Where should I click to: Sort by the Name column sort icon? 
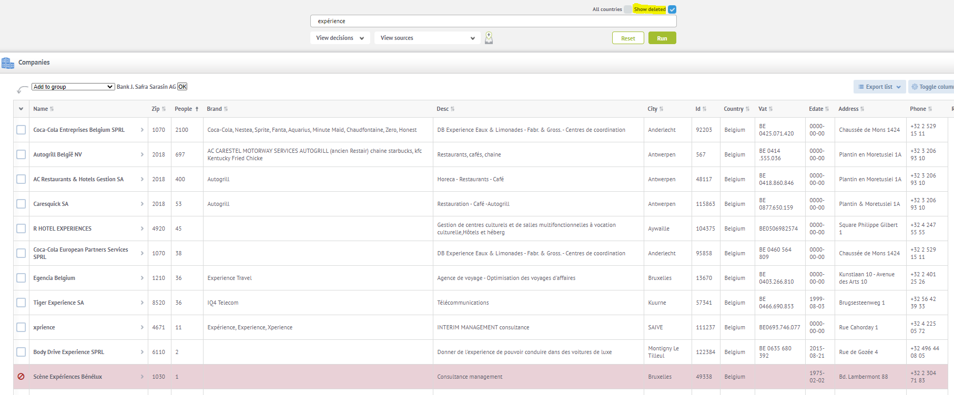52,109
